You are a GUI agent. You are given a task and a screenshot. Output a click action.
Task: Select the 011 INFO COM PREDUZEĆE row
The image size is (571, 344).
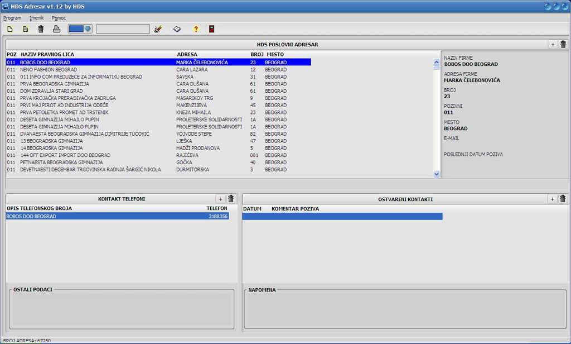[x=158, y=77]
